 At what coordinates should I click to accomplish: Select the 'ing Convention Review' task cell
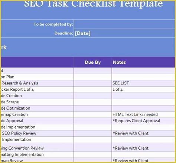click(37, 147)
